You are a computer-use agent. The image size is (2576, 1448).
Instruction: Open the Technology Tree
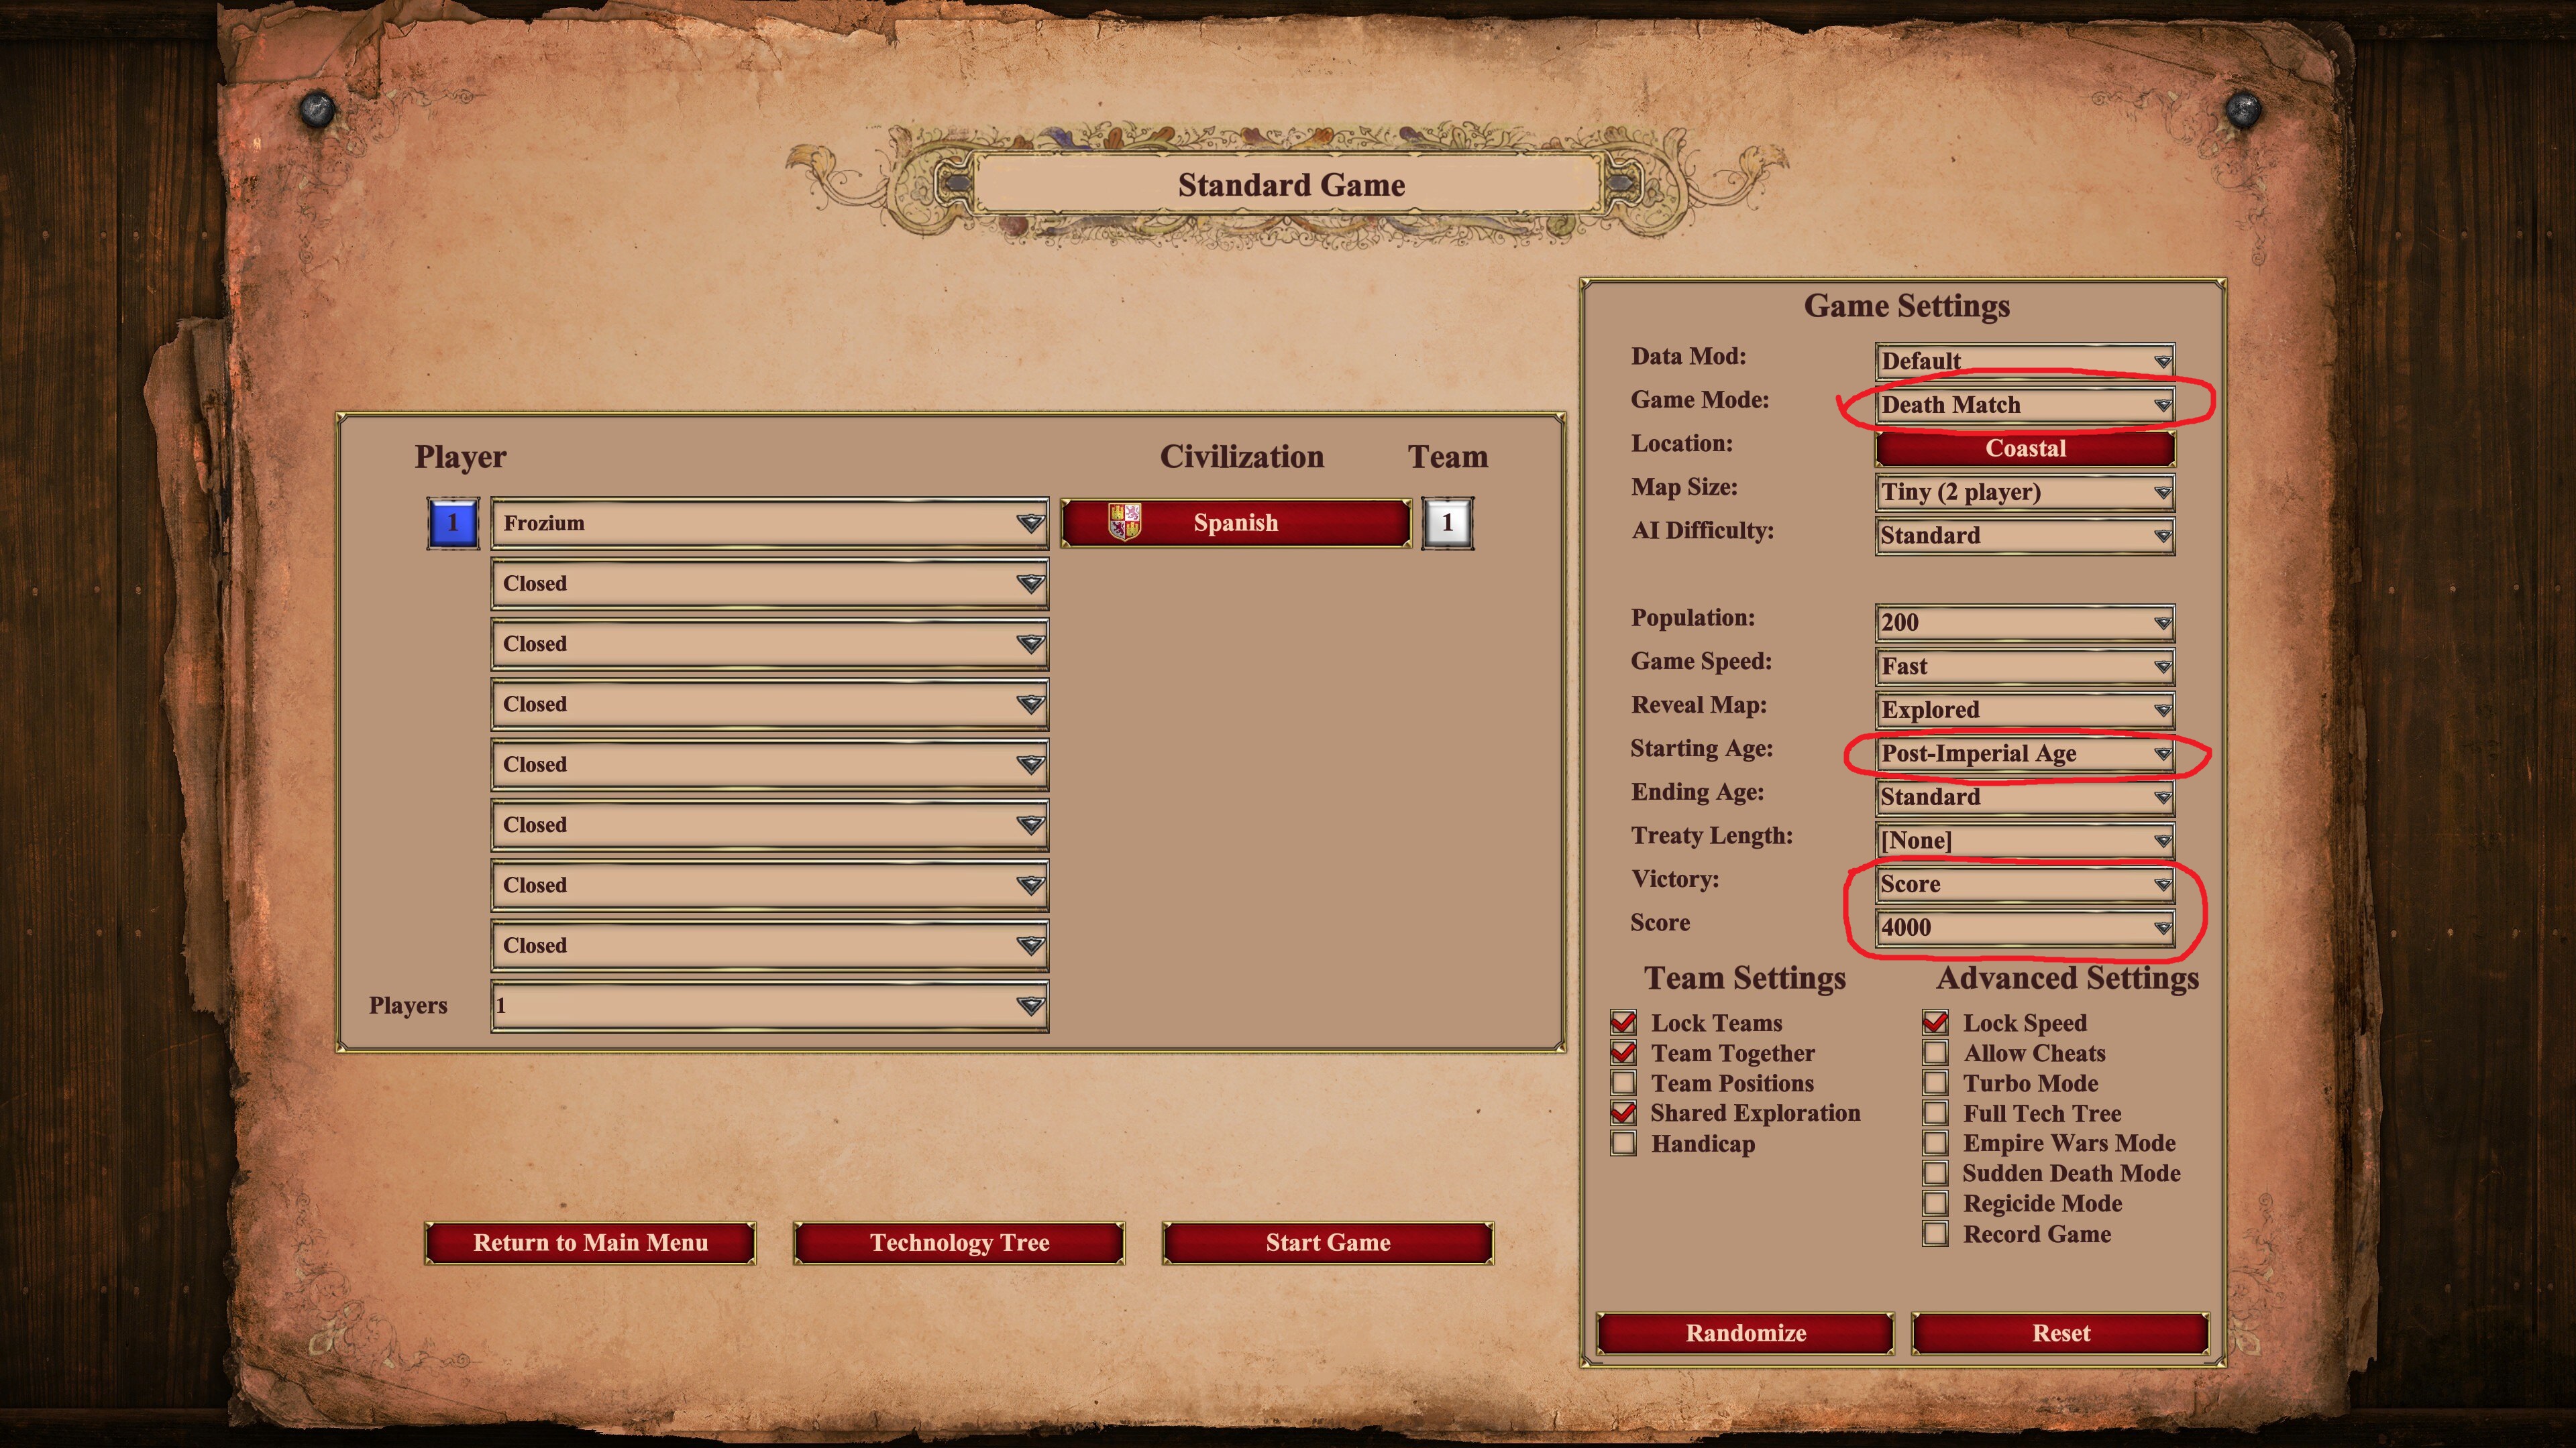point(959,1242)
